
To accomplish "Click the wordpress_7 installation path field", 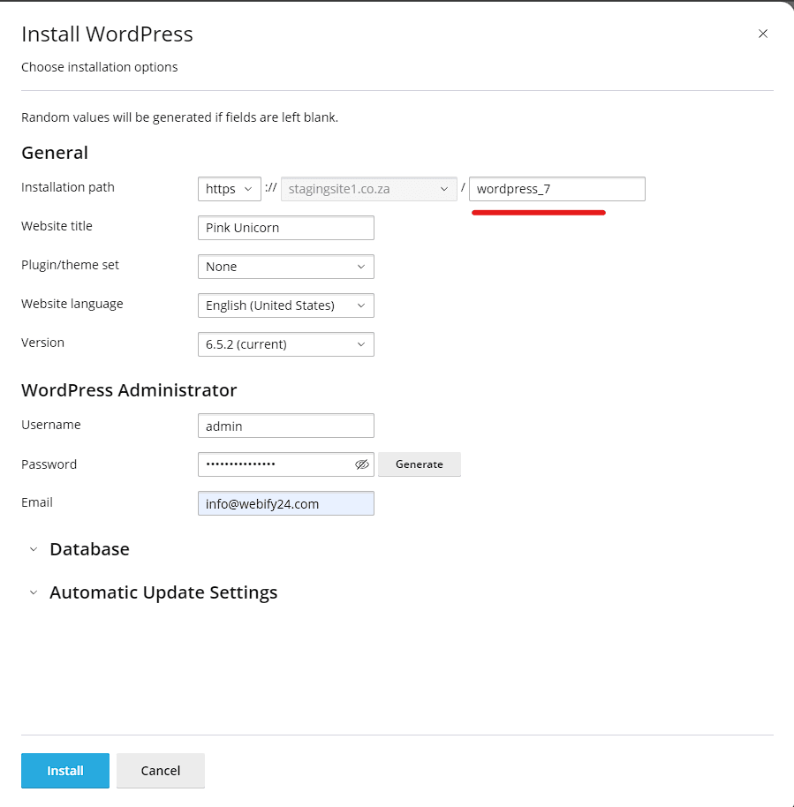I will tap(556, 189).
